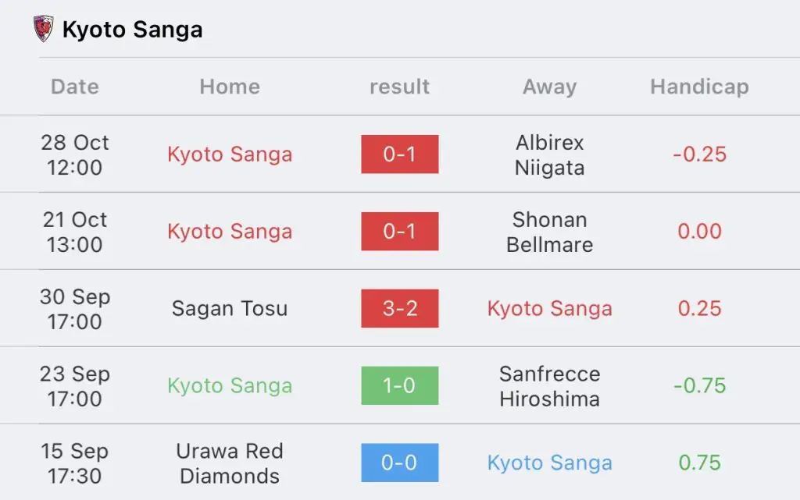Click the result column header

pos(399,87)
